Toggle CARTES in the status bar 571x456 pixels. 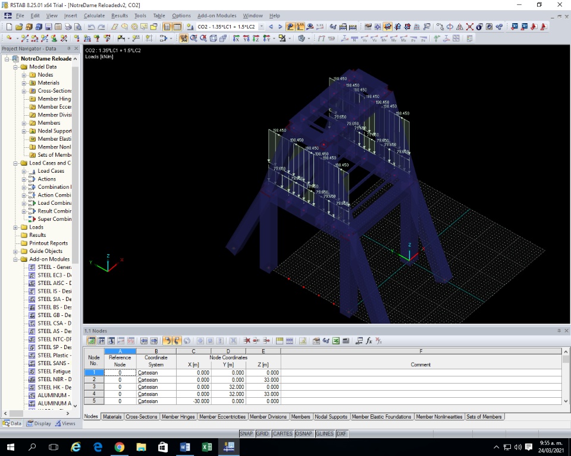pyautogui.click(x=283, y=433)
